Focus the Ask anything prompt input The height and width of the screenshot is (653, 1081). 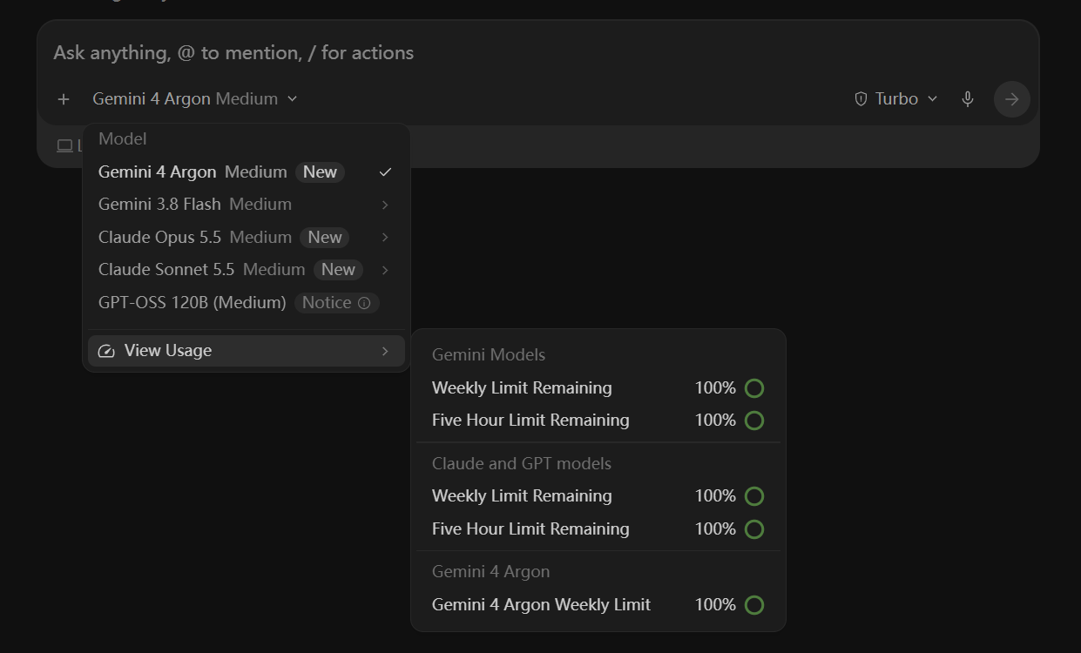pos(538,53)
